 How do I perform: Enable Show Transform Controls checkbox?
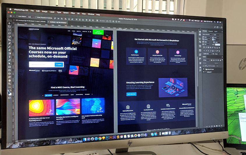click(x=36, y=17)
